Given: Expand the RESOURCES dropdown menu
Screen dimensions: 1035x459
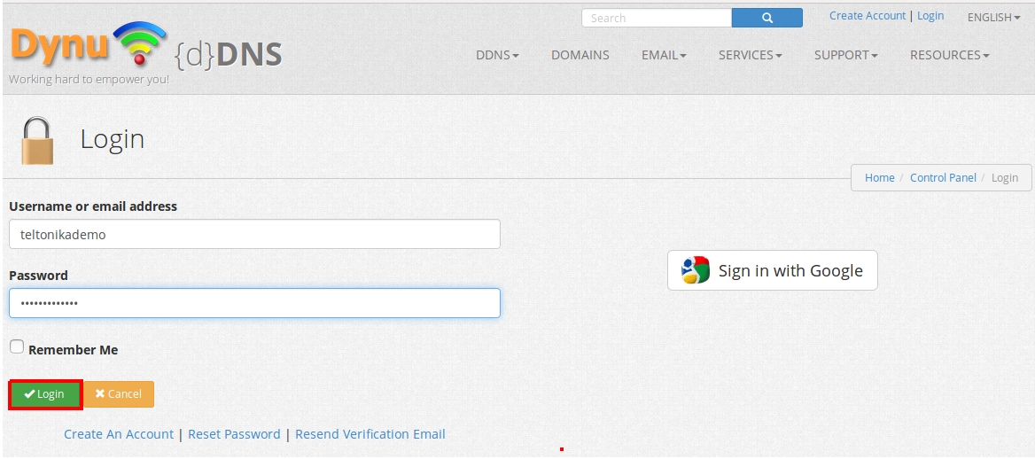Looking at the screenshot, I should (x=949, y=55).
